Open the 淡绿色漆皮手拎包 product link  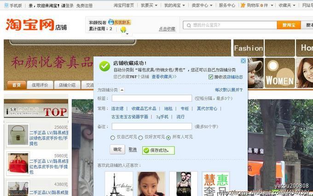tap(49, 138)
